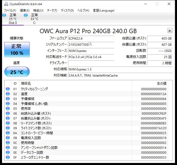
Task: Open the ヘルプ(H) menu
Action: 83,11
